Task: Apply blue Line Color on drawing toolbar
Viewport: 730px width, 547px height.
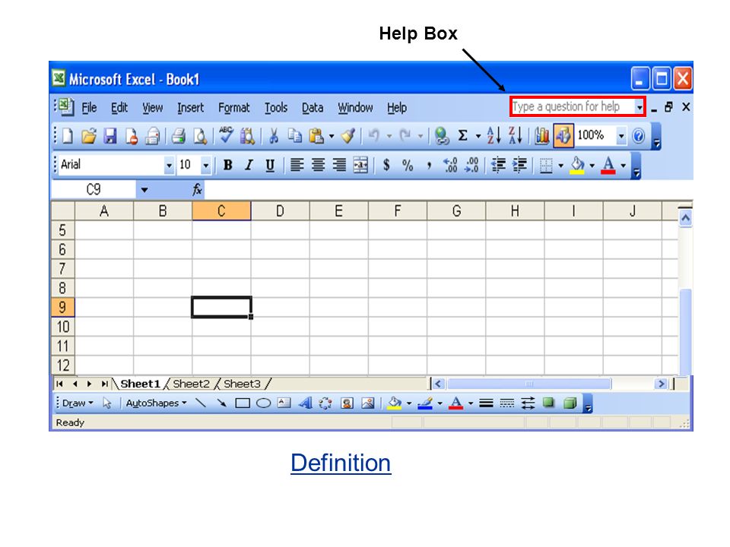Action: click(x=425, y=403)
